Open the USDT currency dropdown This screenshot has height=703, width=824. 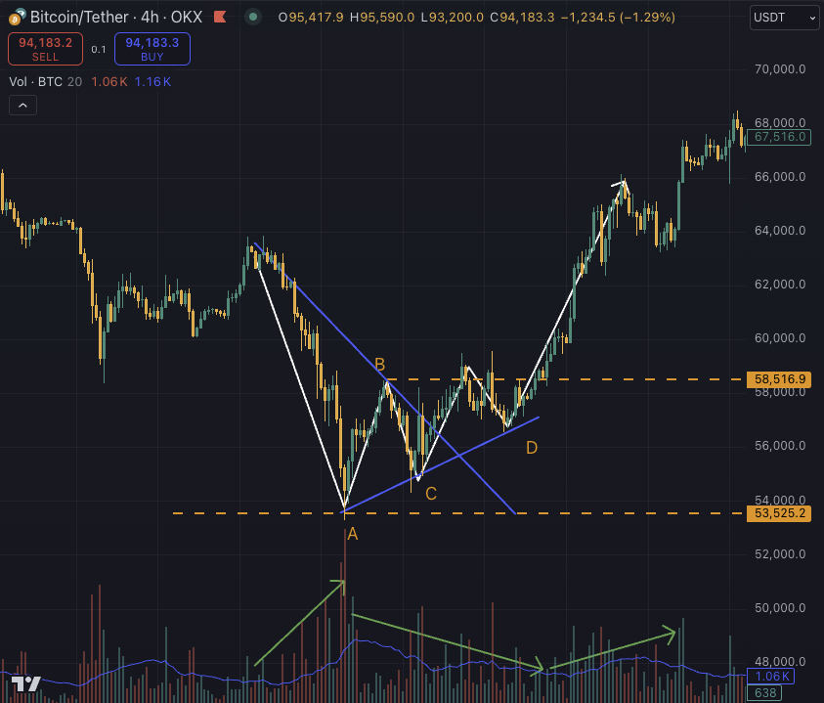point(784,18)
